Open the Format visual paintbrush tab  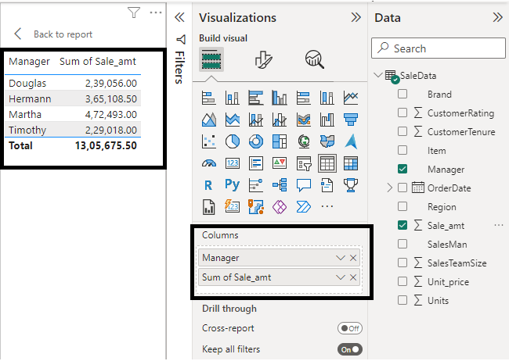[263, 59]
